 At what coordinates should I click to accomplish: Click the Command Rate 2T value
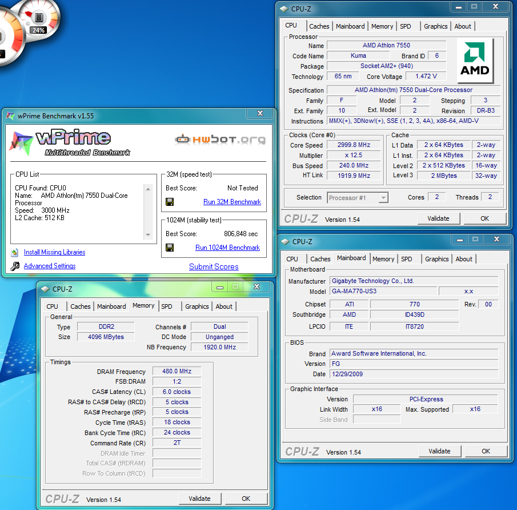(x=177, y=443)
